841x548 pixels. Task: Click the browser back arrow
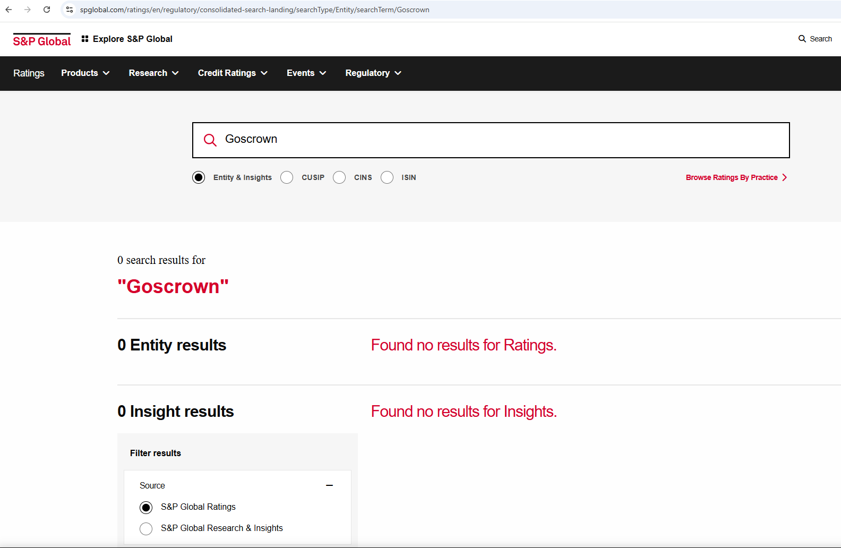(9, 10)
